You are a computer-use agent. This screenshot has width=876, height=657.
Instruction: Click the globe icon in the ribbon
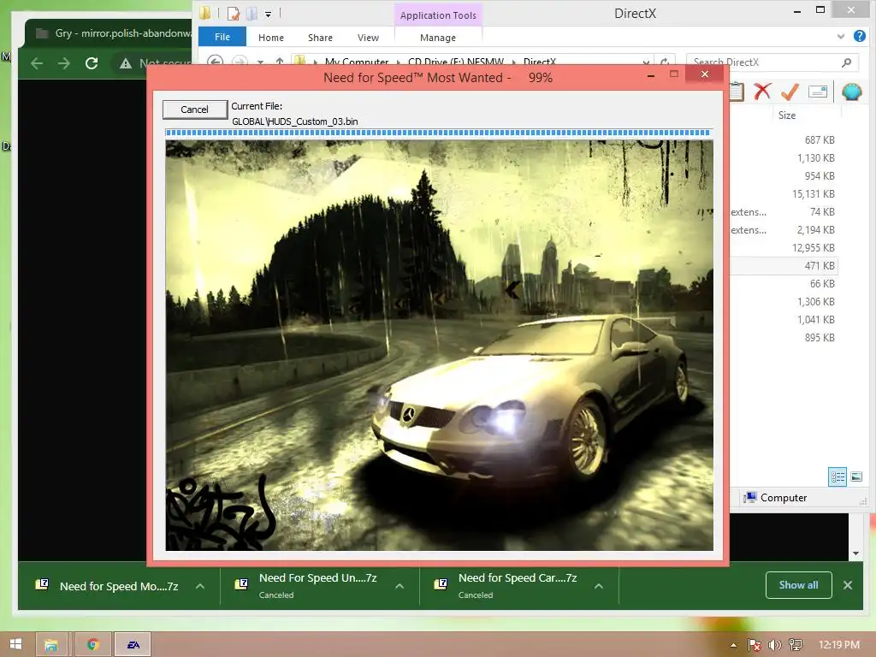click(851, 91)
